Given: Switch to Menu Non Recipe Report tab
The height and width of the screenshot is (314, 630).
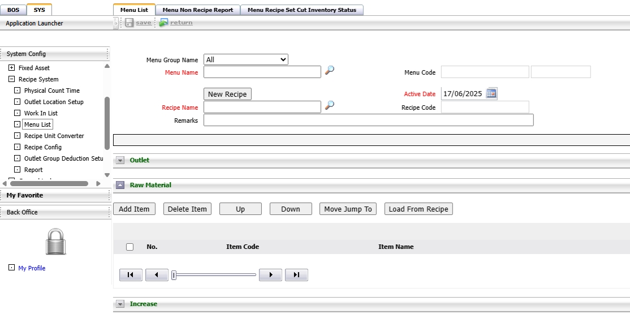Looking at the screenshot, I should click(197, 10).
